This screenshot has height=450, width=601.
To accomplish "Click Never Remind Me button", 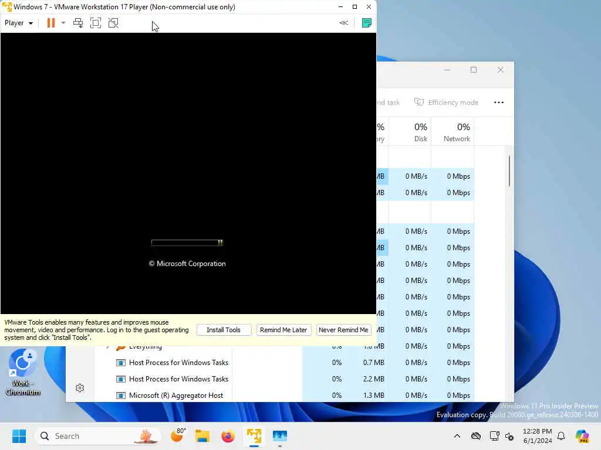I will click(343, 330).
